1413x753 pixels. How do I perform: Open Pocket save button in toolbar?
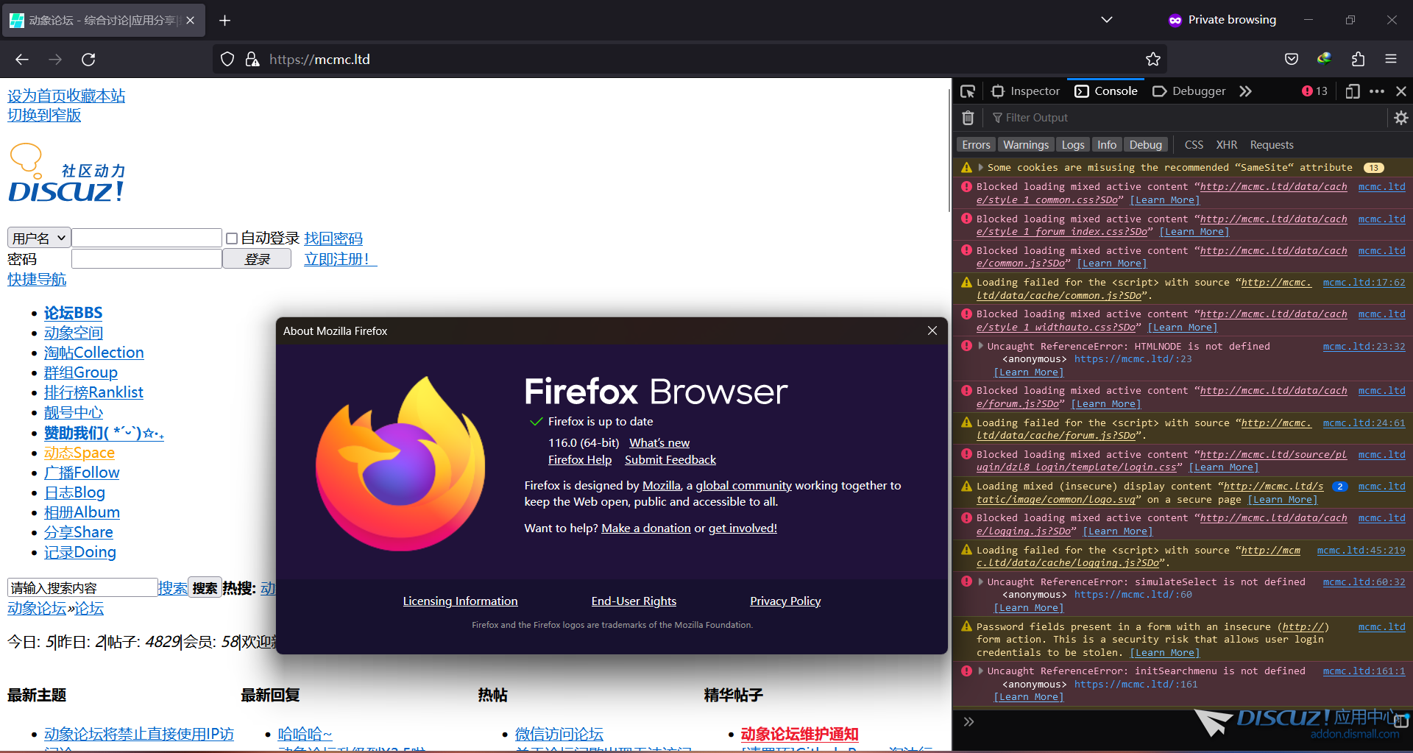pyautogui.click(x=1291, y=60)
